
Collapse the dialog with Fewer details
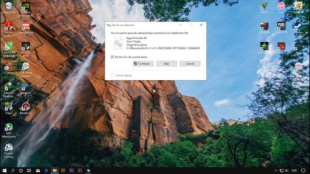tap(122, 75)
